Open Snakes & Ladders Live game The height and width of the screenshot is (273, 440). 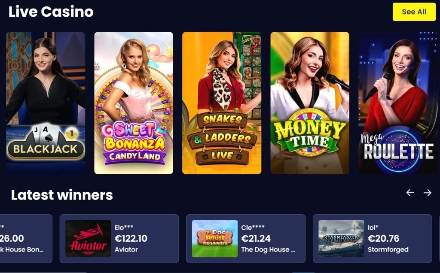pos(222,103)
